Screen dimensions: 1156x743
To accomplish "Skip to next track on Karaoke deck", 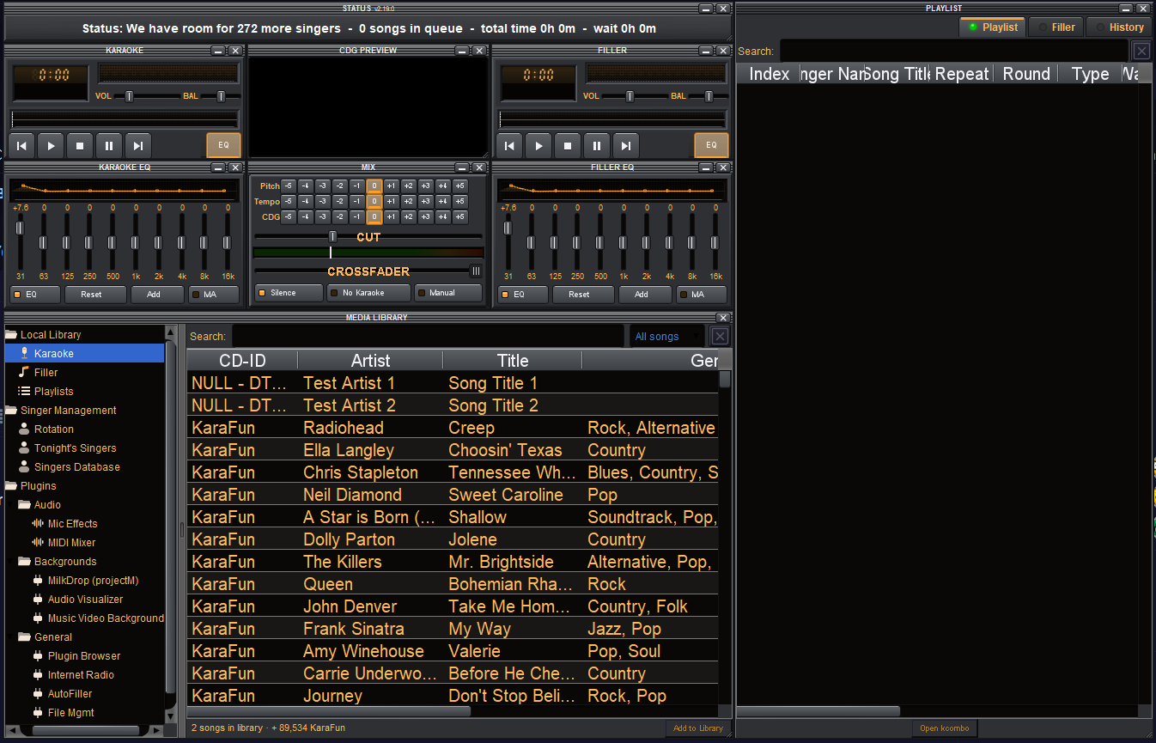I will [x=138, y=146].
